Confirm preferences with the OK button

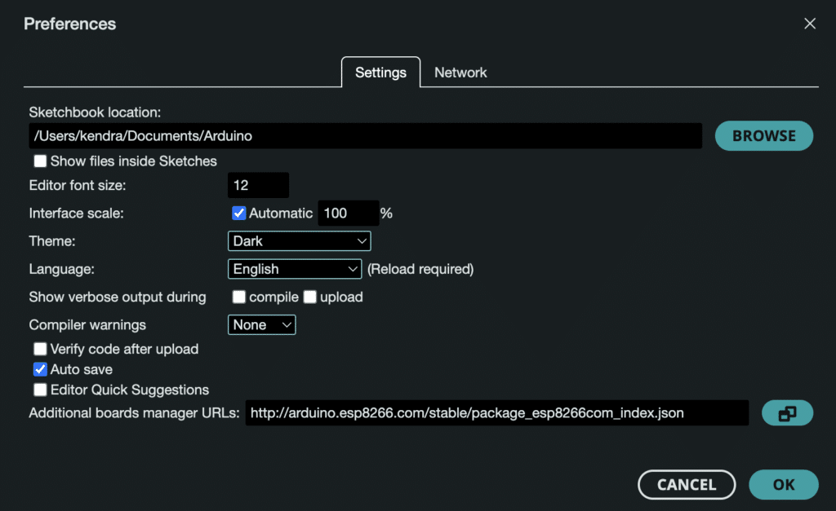click(x=783, y=484)
